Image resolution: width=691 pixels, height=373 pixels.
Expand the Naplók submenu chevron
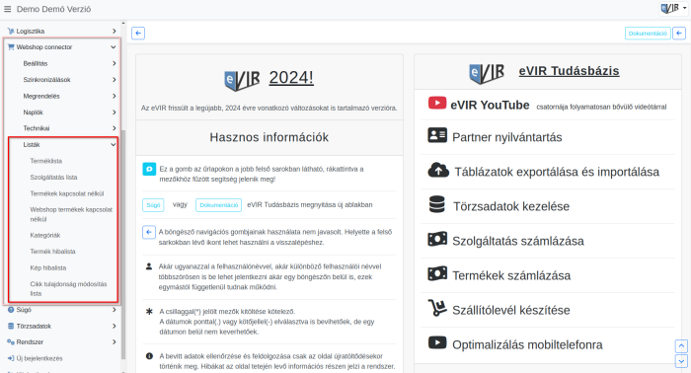pos(114,112)
